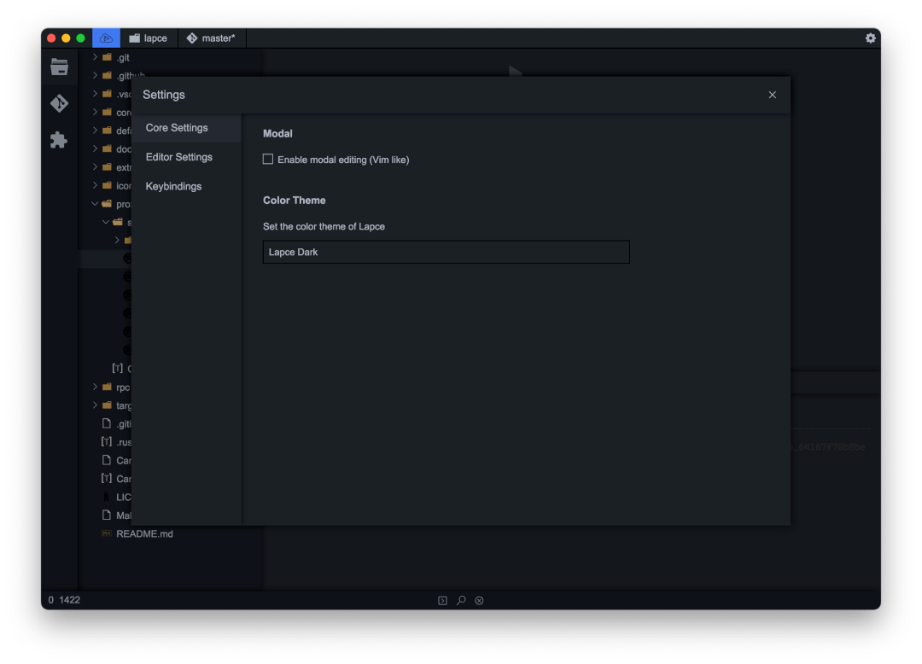Click the search icon in the status bar

tap(460, 600)
